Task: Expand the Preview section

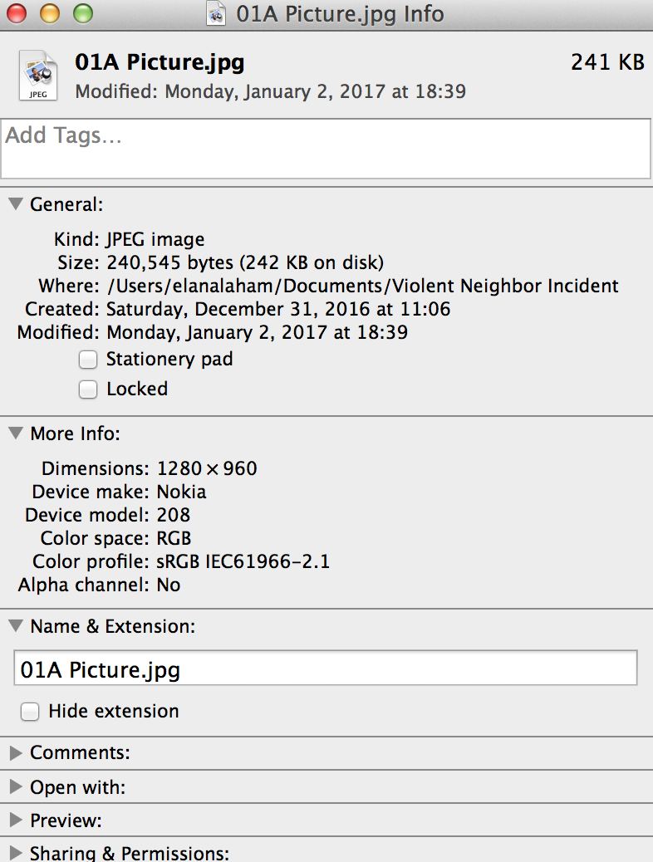Action: click(16, 820)
